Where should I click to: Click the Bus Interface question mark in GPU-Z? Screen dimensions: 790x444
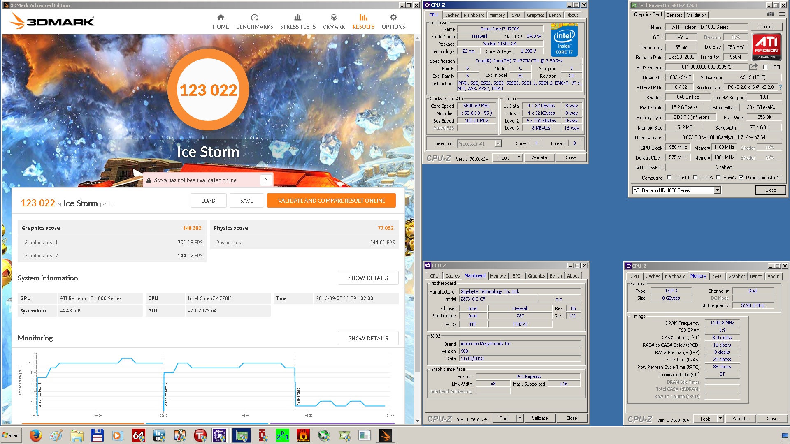click(x=781, y=87)
